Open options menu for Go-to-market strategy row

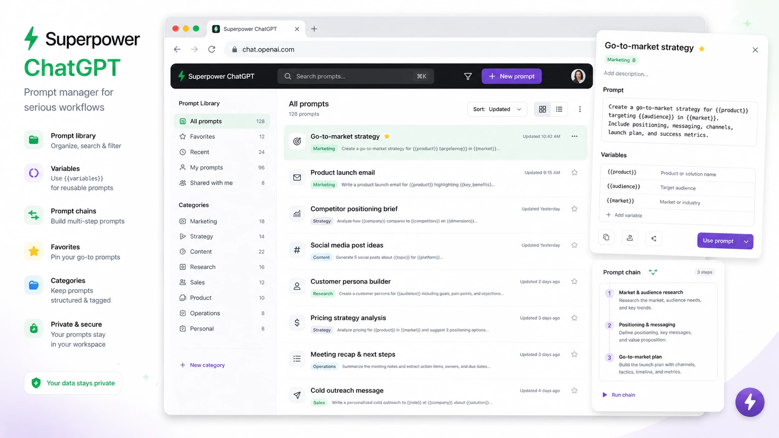(574, 136)
